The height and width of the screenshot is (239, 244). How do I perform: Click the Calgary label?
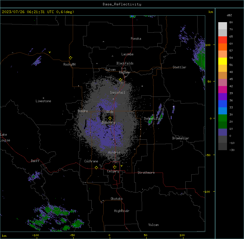tap(113, 171)
